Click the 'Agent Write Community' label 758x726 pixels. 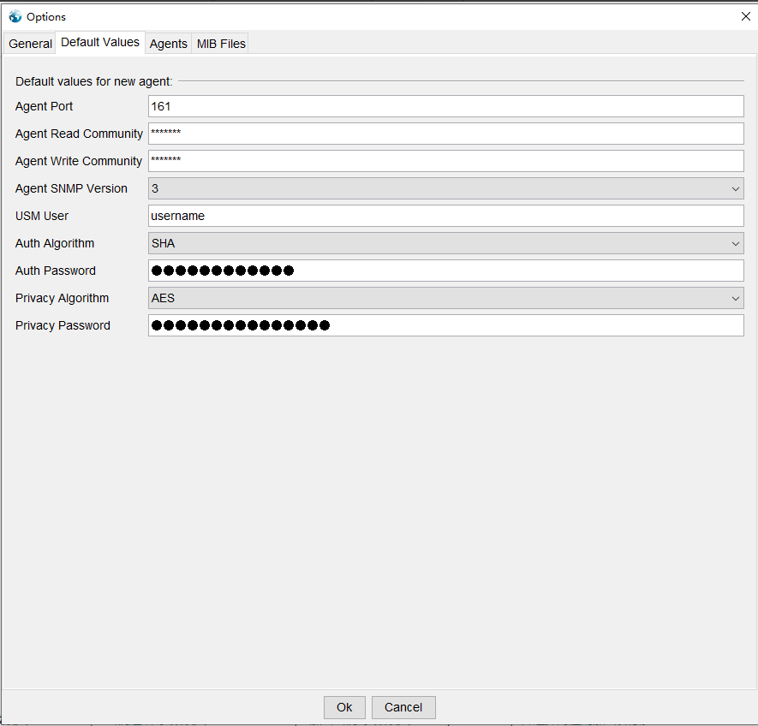pos(79,161)
